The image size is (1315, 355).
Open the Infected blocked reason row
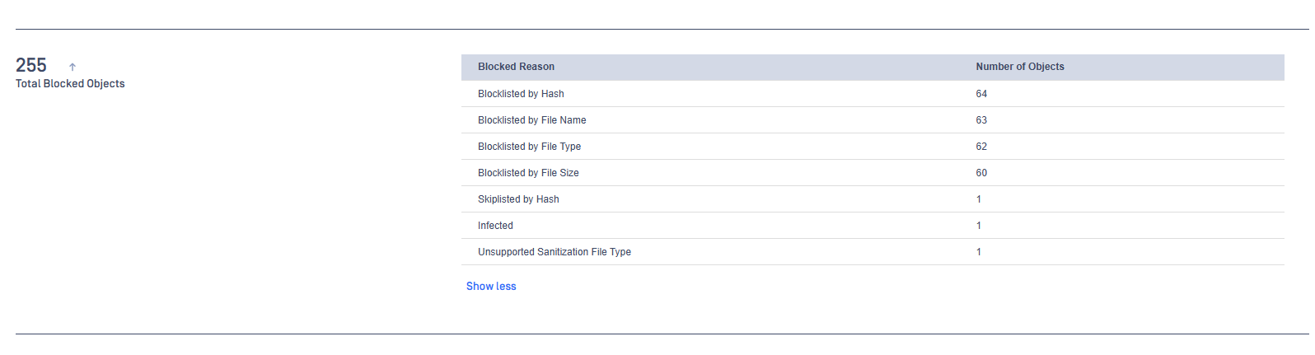point(873,226)
